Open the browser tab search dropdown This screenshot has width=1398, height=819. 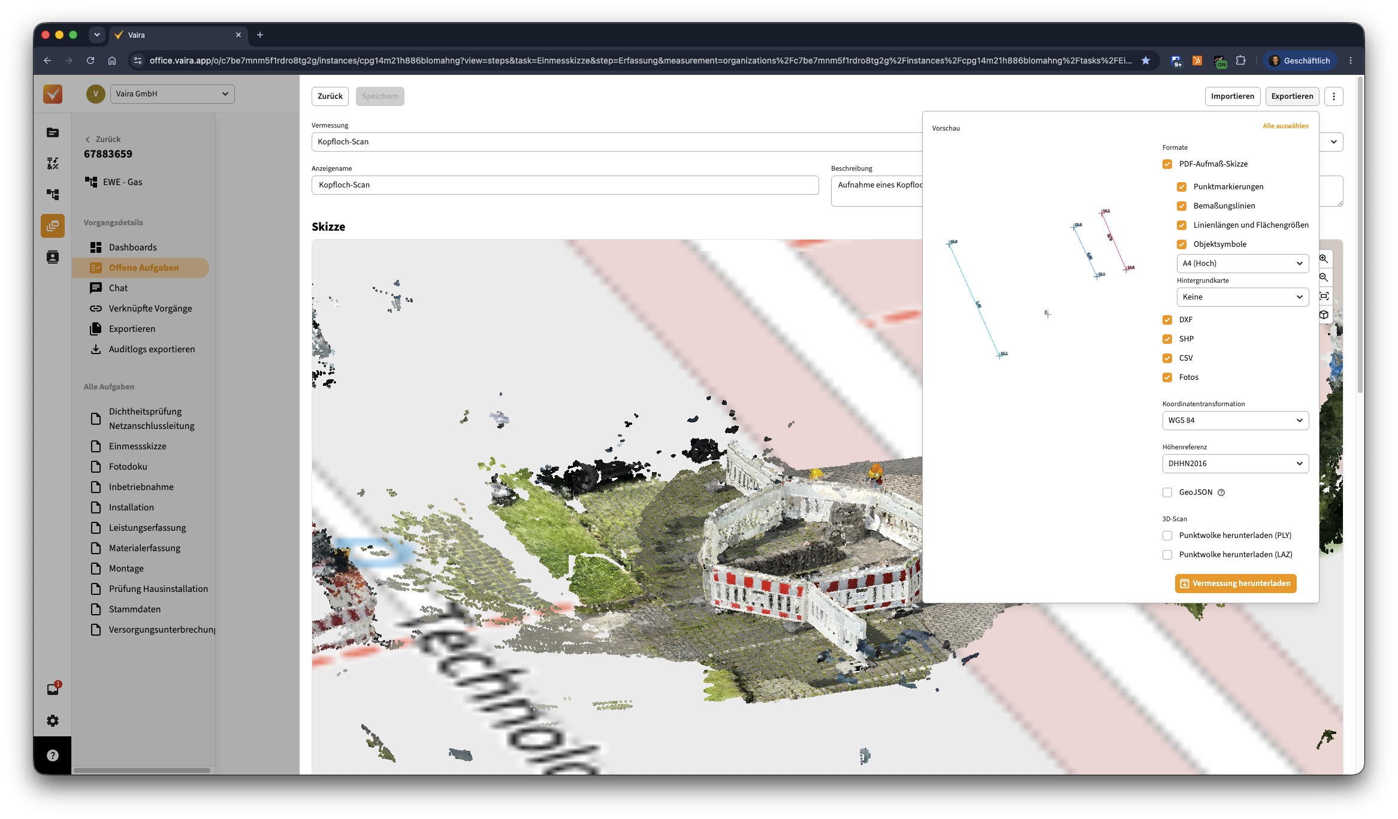click(x=97, y=35)
